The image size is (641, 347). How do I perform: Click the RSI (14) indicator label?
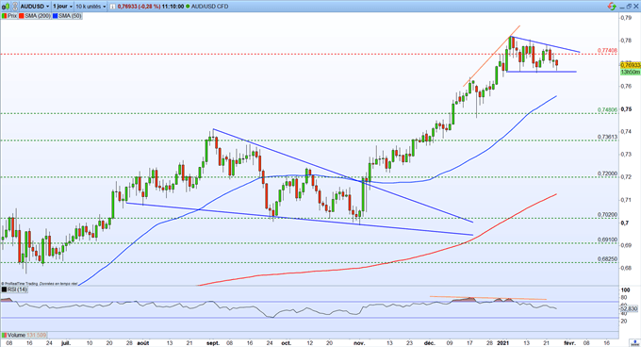pyautogui.click(x=17, y=289)
